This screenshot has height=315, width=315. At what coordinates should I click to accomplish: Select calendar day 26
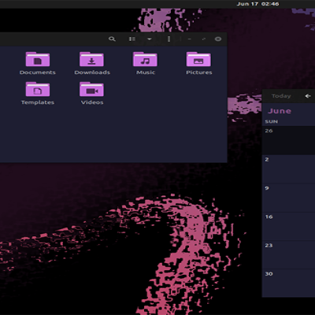click(288, 140)
